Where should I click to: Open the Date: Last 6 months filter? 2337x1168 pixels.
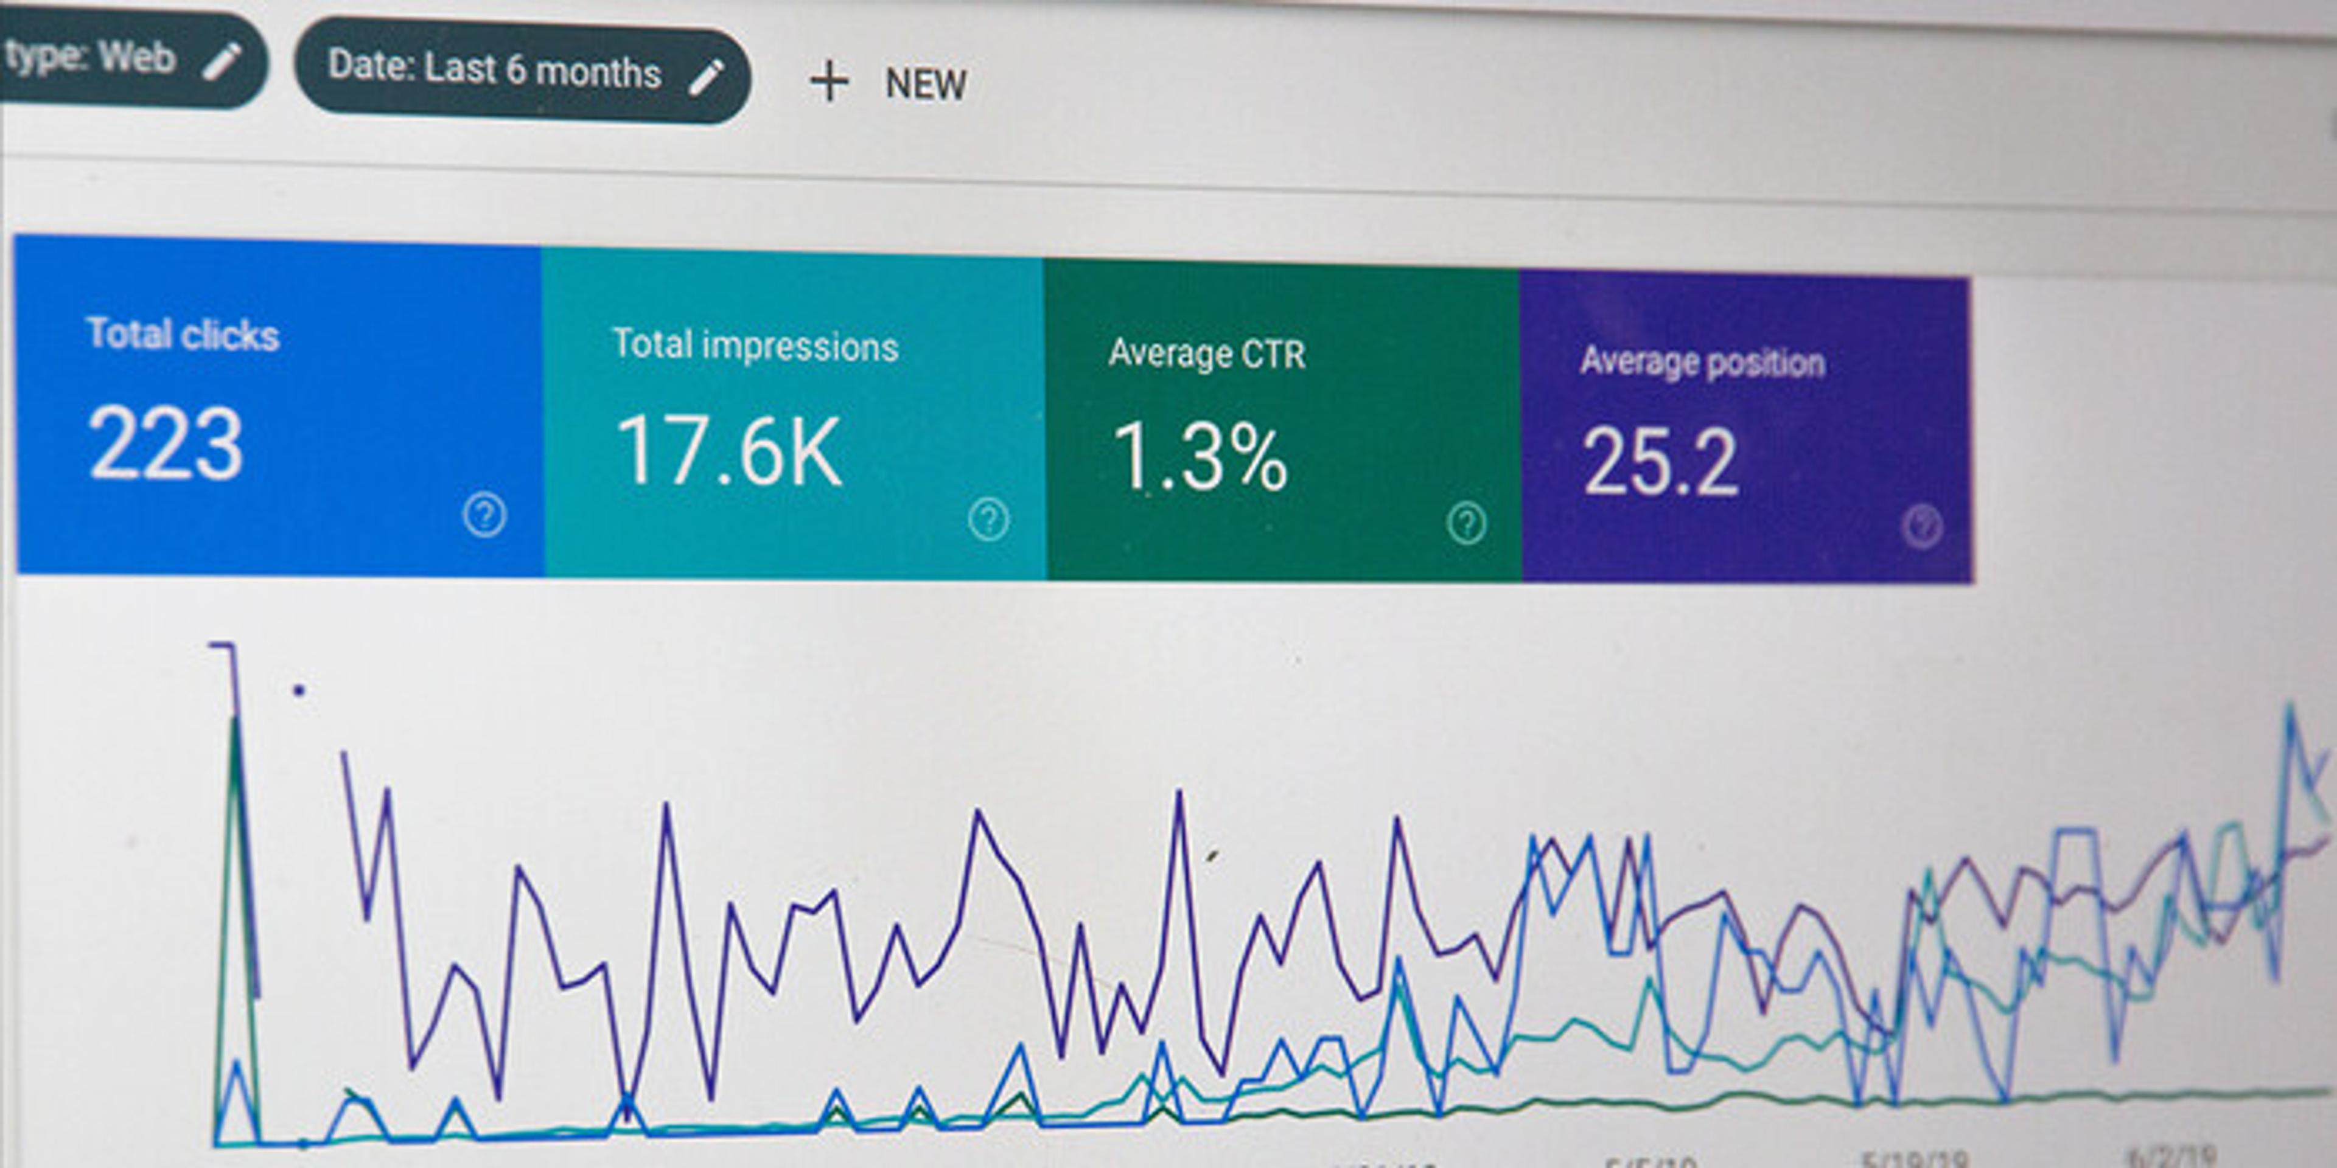point(494,70)
